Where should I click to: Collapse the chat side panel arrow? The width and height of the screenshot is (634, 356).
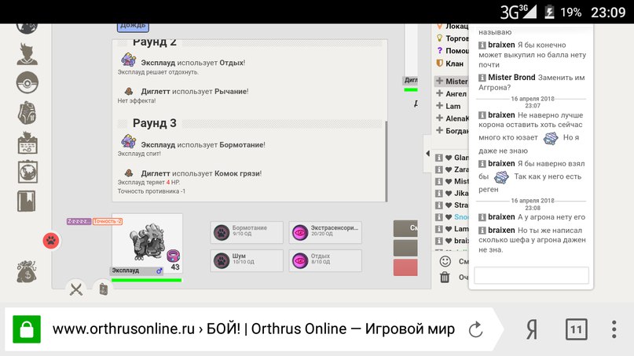(x=428, y=154)
